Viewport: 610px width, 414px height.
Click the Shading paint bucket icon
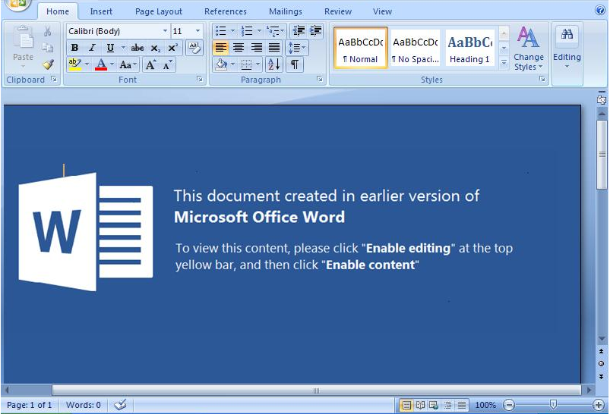pyautogui.click(x=221, y=64)
